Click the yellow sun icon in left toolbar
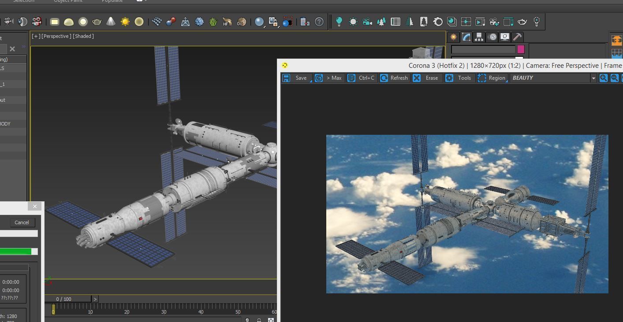 pos(125,22)
